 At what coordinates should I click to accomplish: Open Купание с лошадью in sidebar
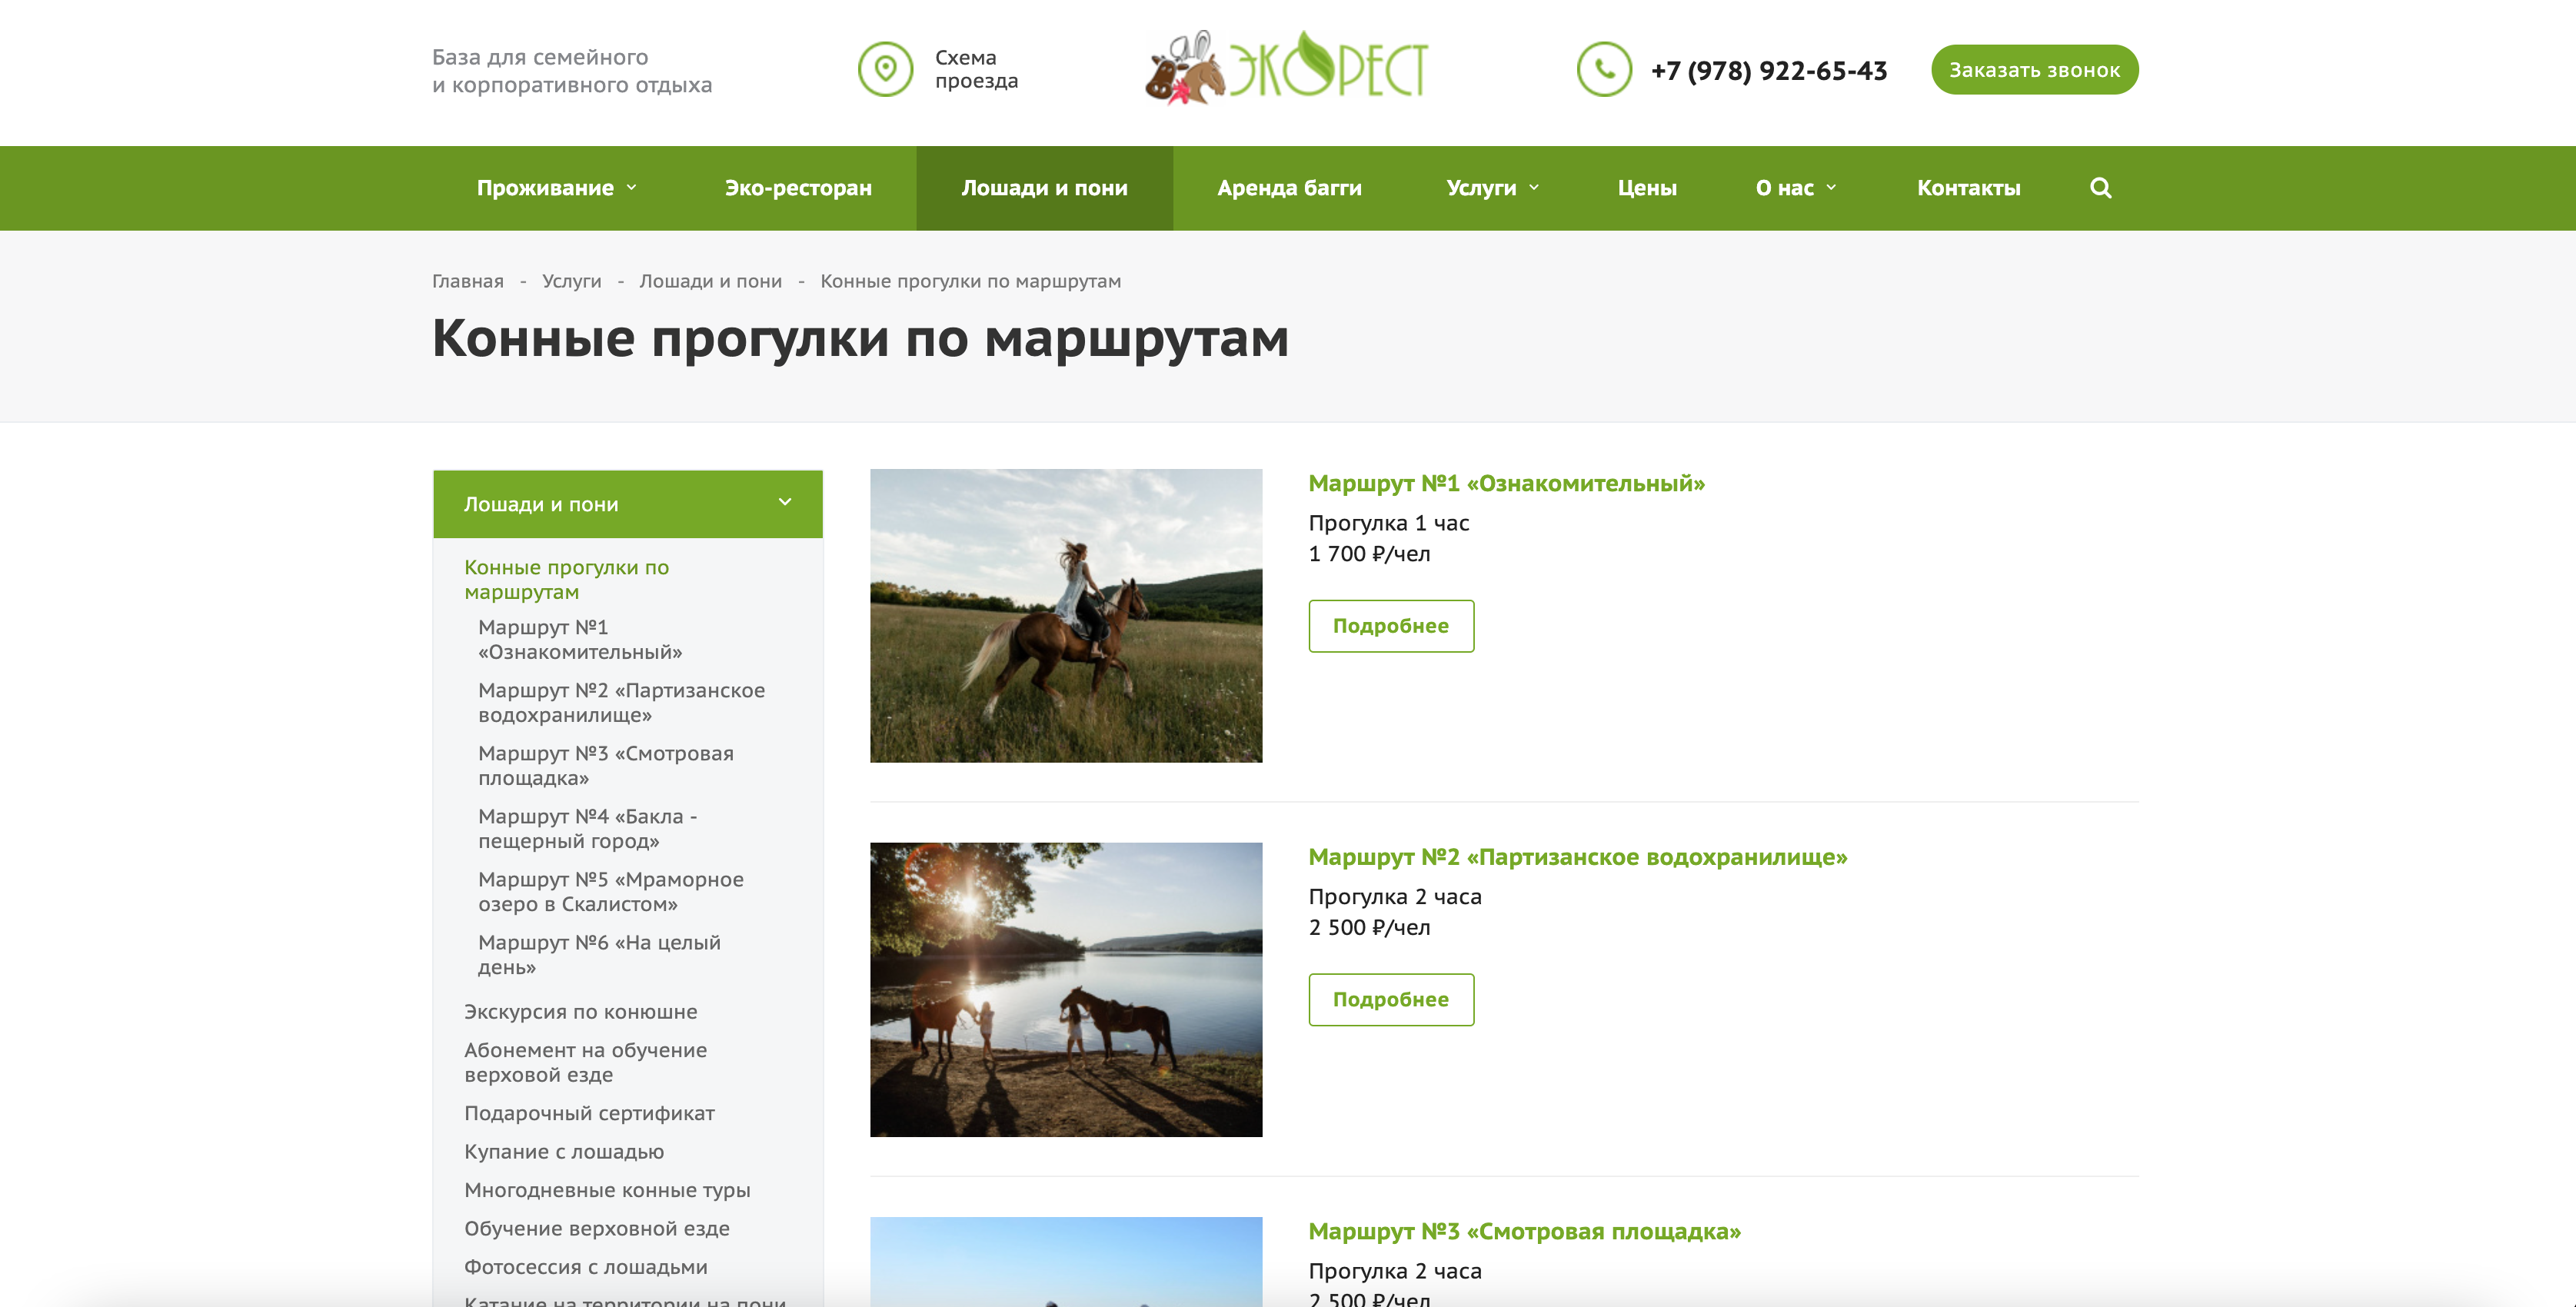pos(564,1151)
